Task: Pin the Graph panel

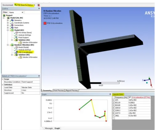Action: pyautogui.click(x=110, y=94)
